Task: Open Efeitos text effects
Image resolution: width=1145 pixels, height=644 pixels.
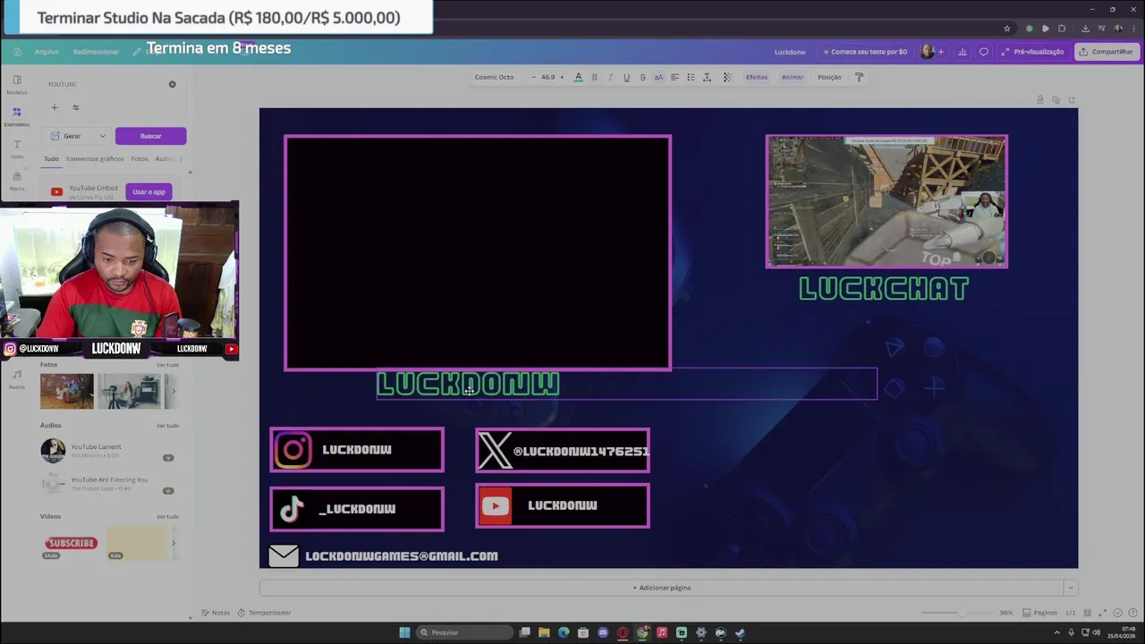Action: pyautogui.click(x=757, y=77)
